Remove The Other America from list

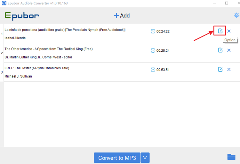click(229, 50)
